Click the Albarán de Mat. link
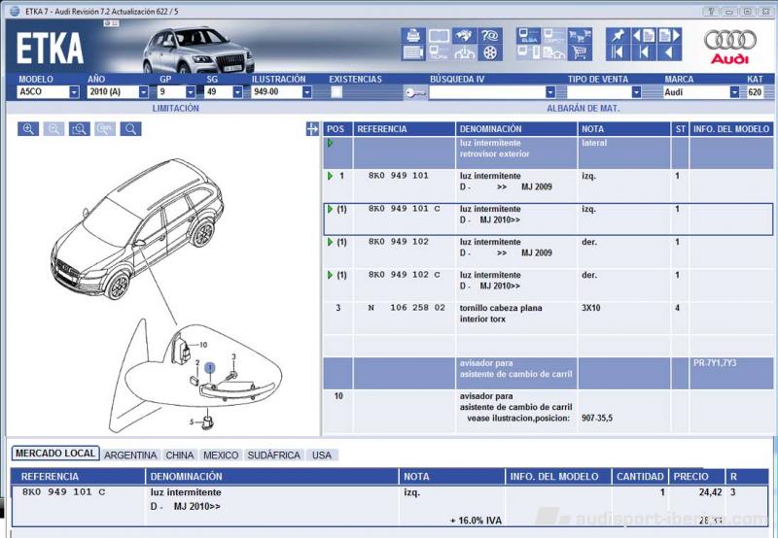The height and width of the screenshot is (538, 778). [x=583, y=108]
